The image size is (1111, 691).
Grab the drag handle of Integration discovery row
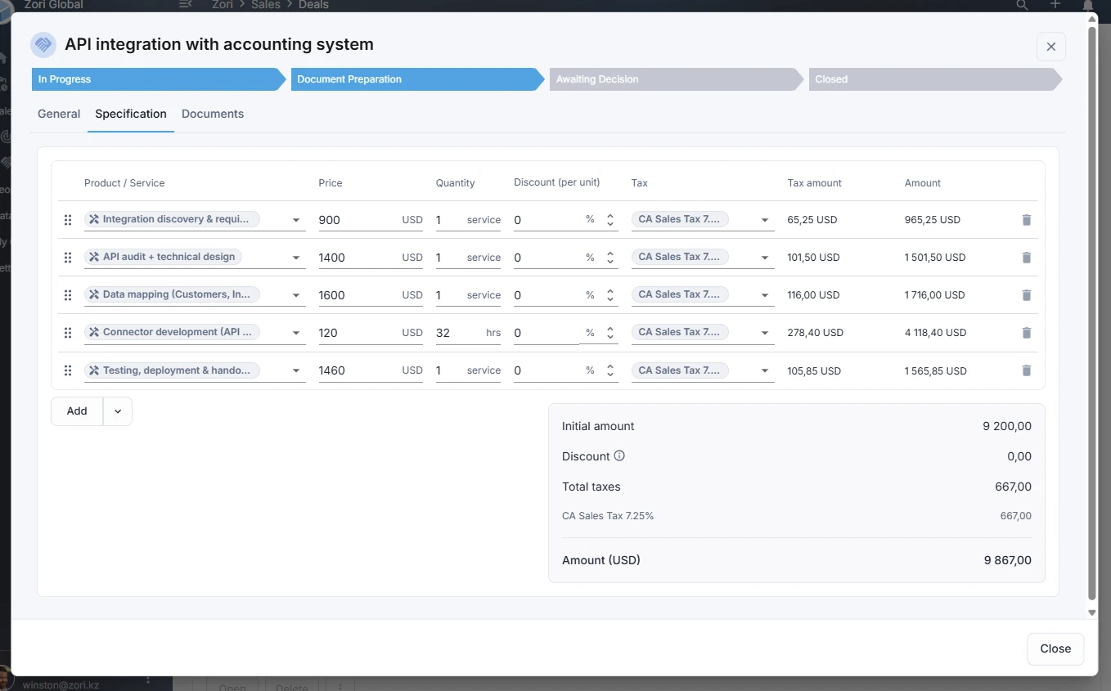(x=68, y=220)
